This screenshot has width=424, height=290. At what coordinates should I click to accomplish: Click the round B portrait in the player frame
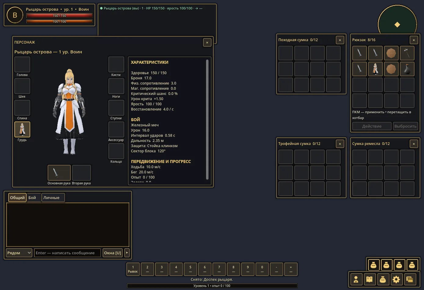click(15, 15)
